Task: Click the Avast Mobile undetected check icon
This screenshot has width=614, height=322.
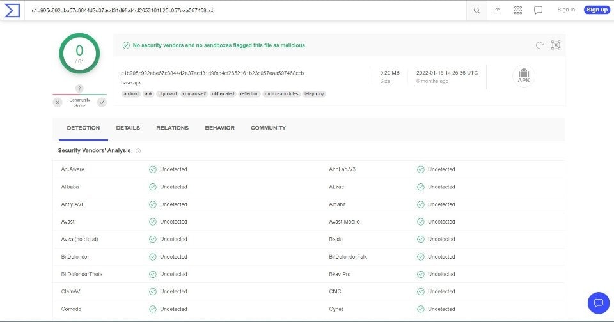Action: [x=421, y=222]
